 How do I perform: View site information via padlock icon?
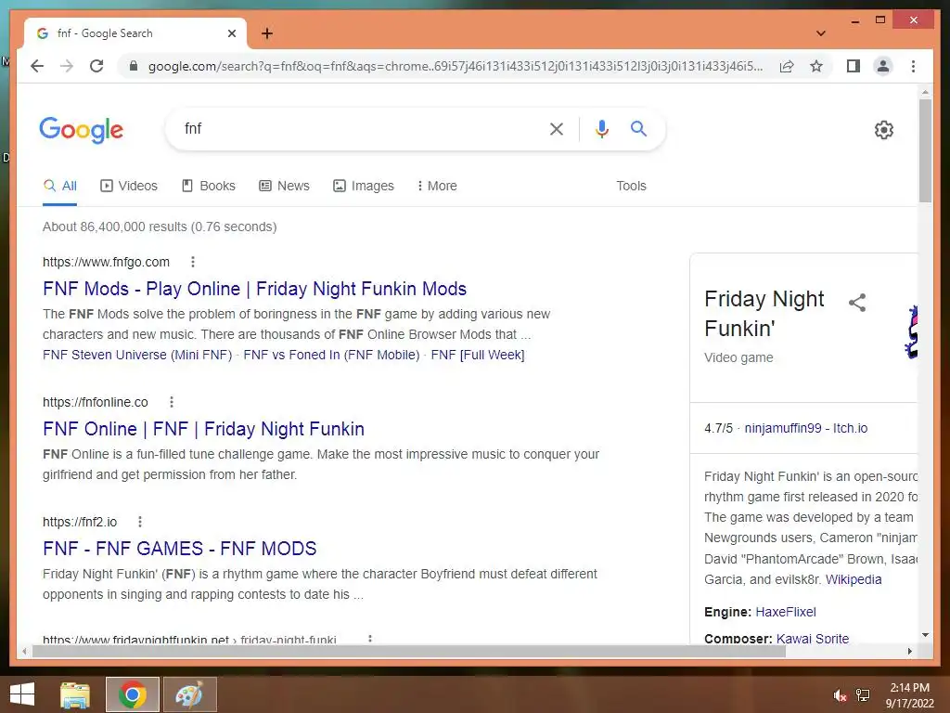134,66
